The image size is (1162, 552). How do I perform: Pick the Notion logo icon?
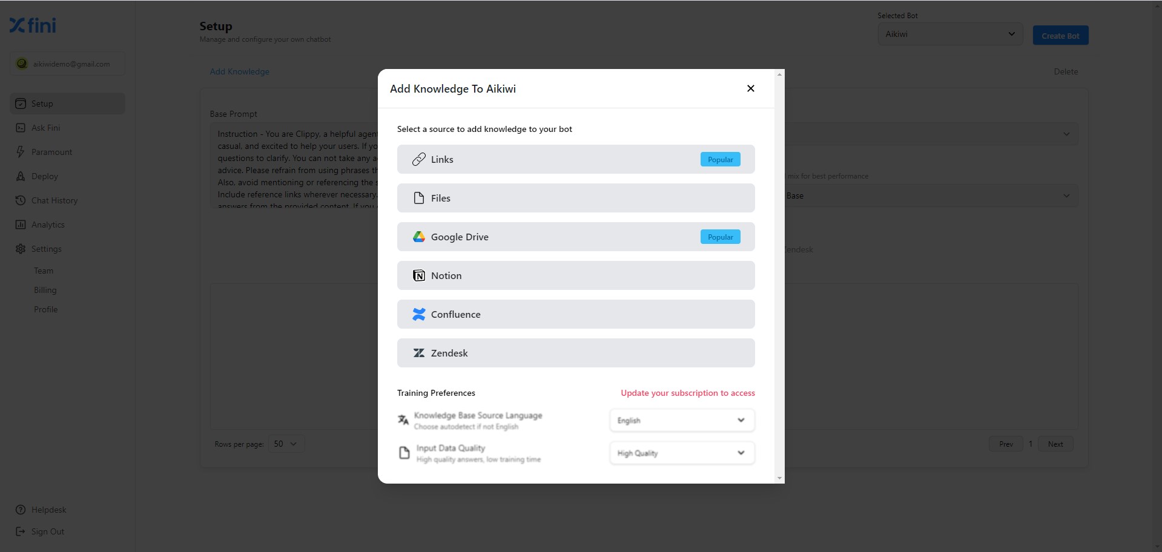point(418,275)
